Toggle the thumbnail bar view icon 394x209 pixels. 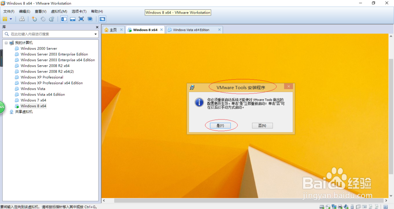pos(72,19)
